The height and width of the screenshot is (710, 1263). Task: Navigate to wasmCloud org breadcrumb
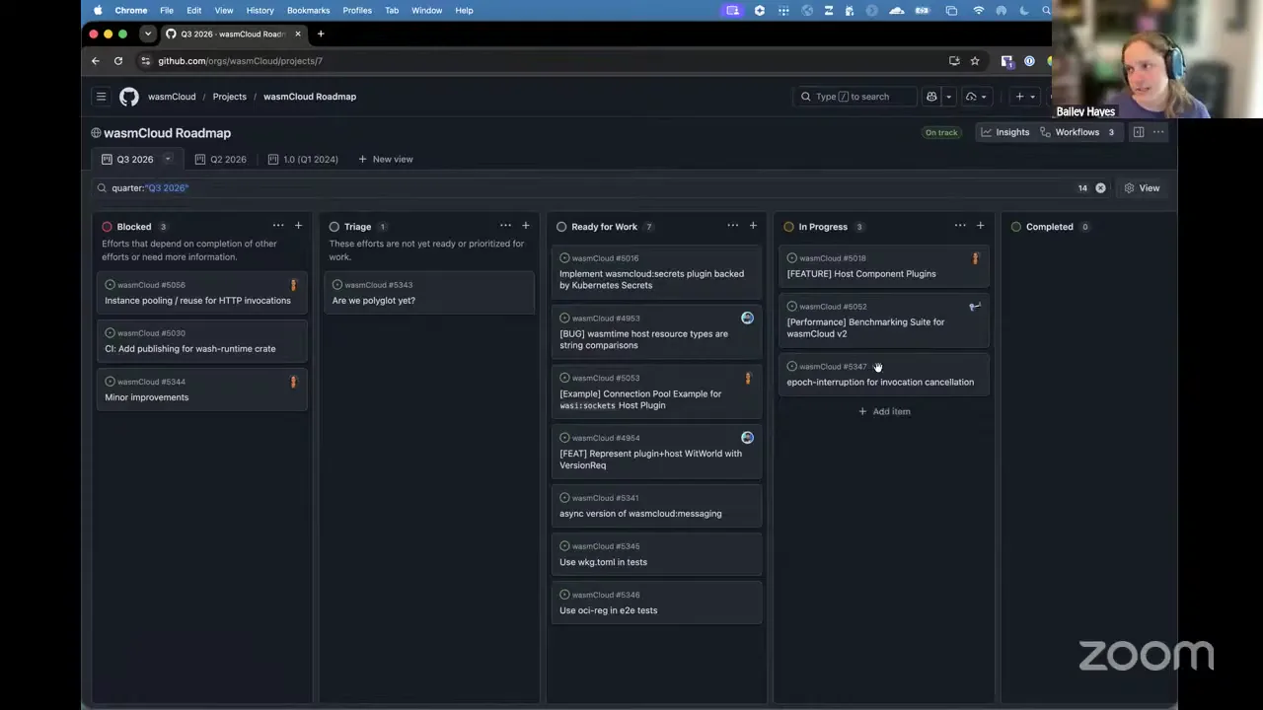pyautogui.click(x=172, y=97)
